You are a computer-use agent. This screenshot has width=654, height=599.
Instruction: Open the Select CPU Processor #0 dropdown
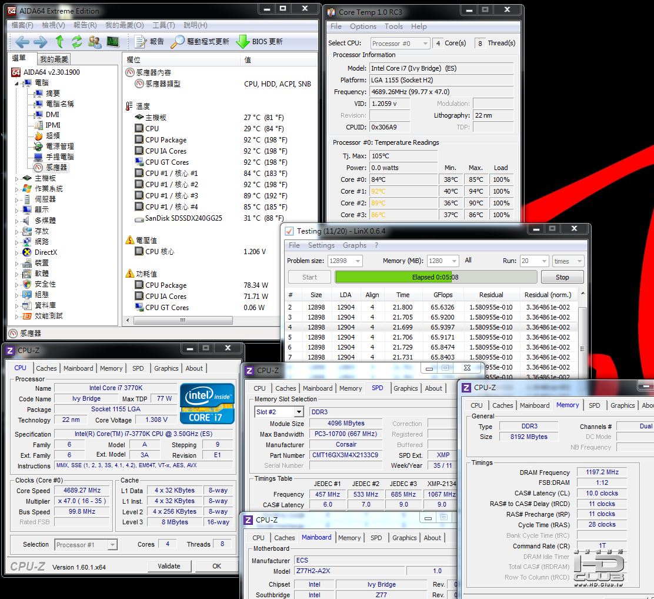(x=400, y=44)
